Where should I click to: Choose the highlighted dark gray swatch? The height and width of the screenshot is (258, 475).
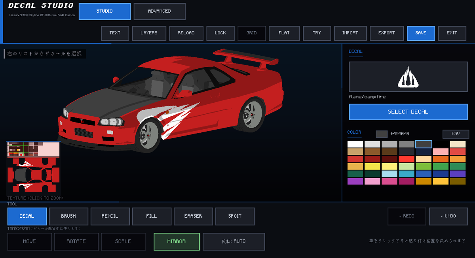[424, 144]
